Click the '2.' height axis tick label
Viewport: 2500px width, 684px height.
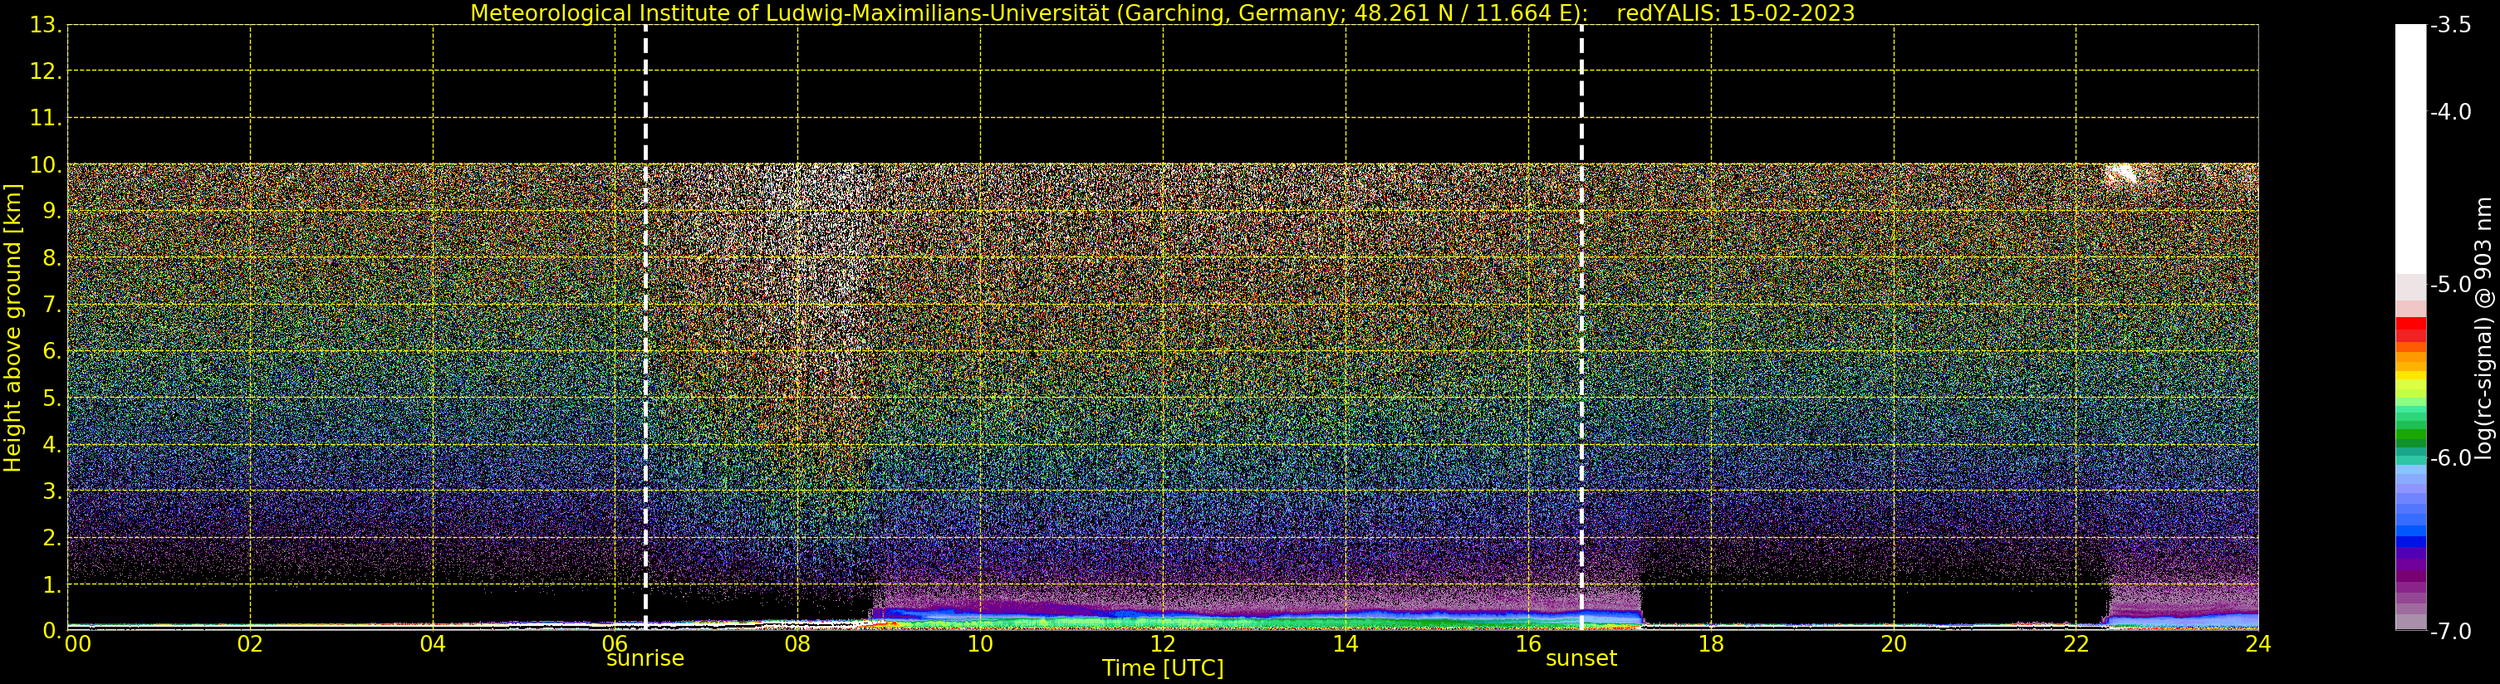pyautogui.click(x=52, y=538)
